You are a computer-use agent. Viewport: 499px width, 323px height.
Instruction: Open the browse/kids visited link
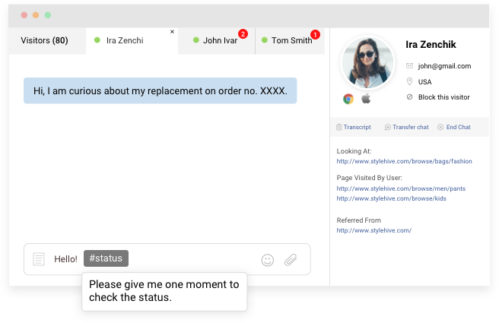click(x=391, y=198)
